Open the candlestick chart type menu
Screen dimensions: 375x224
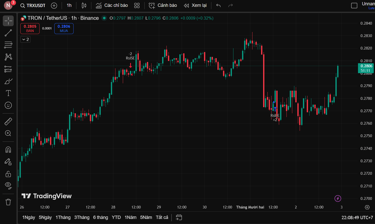point(84,6)
